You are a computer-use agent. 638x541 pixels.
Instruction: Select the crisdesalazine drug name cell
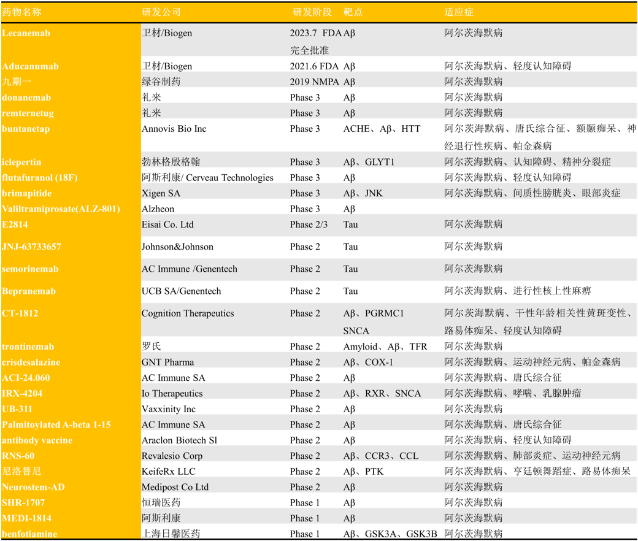point(31,363)
